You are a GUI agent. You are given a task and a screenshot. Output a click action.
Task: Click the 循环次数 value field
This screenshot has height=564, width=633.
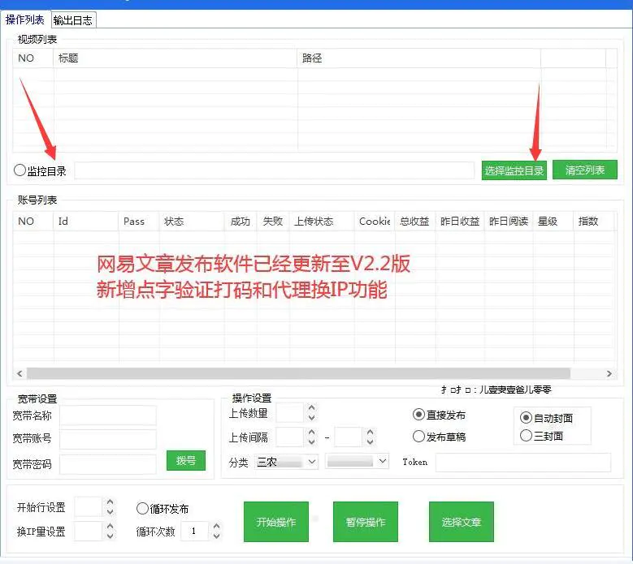[x=194, y=532]
